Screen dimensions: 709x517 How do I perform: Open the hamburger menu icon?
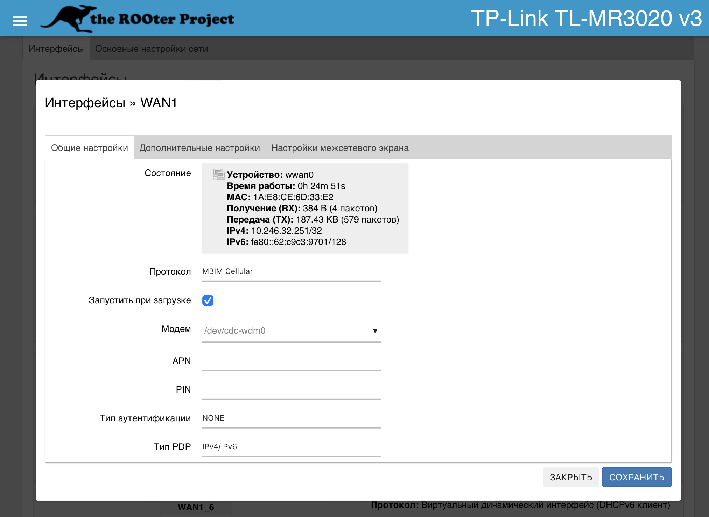[20, 21]
